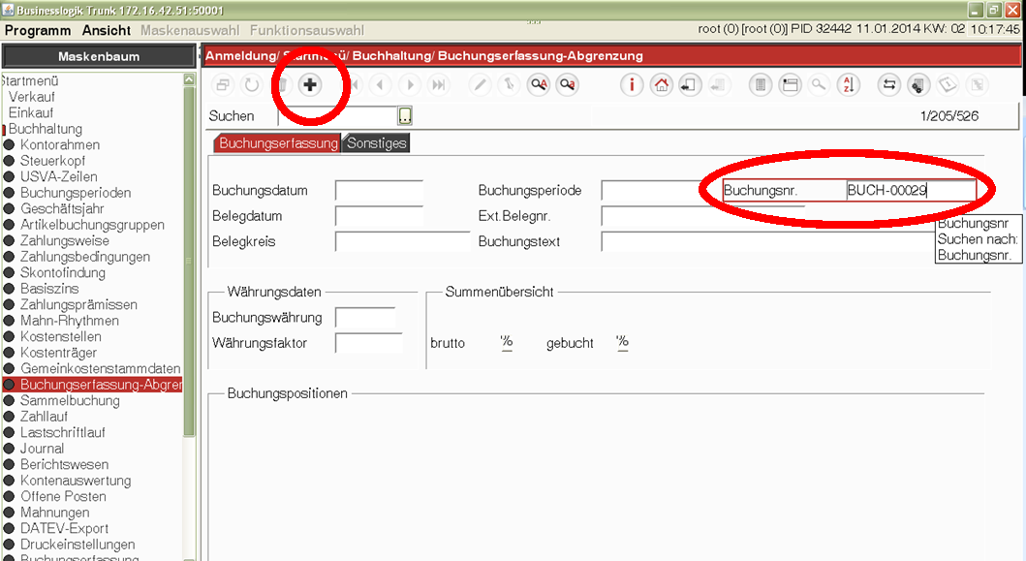Viewport: 1026px width, 561px height.
Task: Switch to the Sonstiges tab
Action: tap(377, 143)
